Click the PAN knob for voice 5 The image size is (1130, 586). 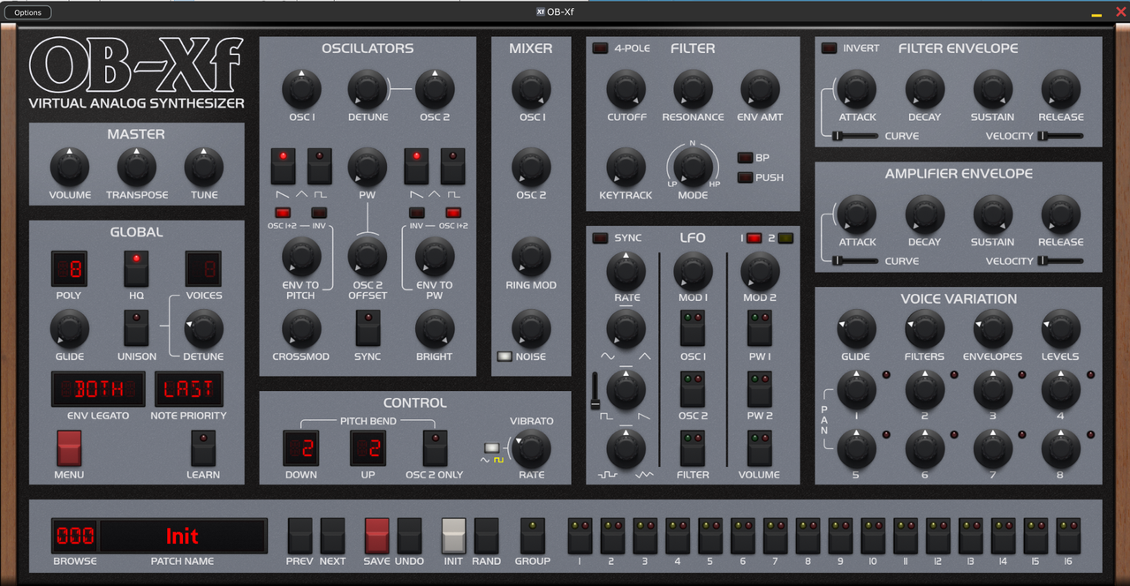(x=856, y=449)
